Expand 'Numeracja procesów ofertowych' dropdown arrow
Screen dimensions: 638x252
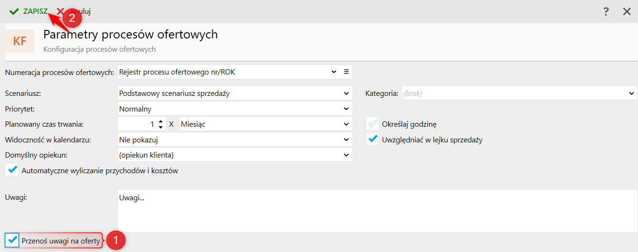334,72
